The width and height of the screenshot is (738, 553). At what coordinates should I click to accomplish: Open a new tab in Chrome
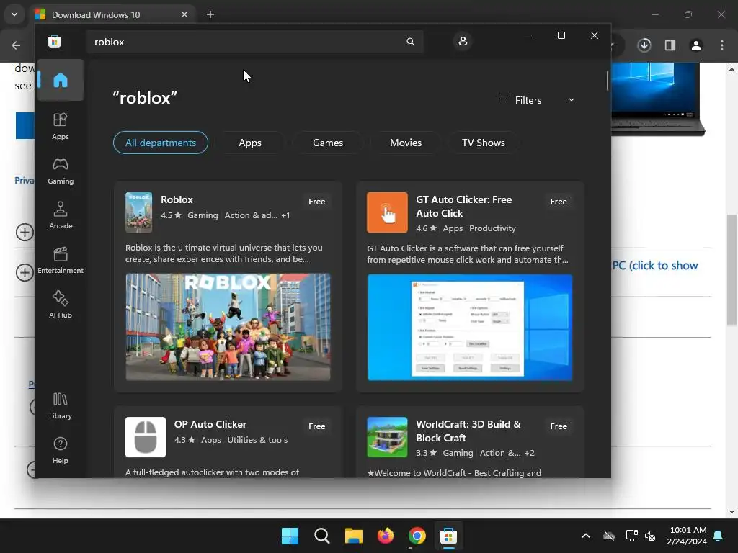click(210, 14)
